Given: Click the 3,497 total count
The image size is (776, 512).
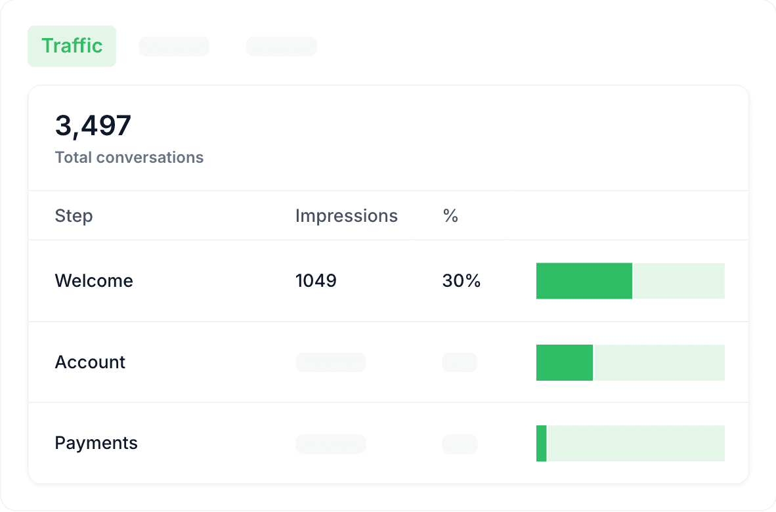Looking at the screenshot, I should pos(93,125).
